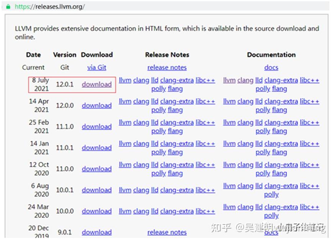
Task: Open lld documentation for 11.1.0
Action: point(259,123)
